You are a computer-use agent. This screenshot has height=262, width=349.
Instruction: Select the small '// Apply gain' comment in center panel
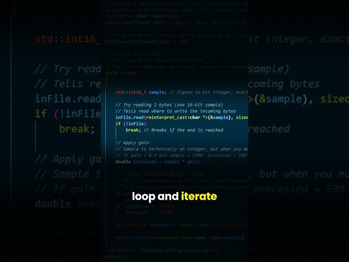pos(132,142)
